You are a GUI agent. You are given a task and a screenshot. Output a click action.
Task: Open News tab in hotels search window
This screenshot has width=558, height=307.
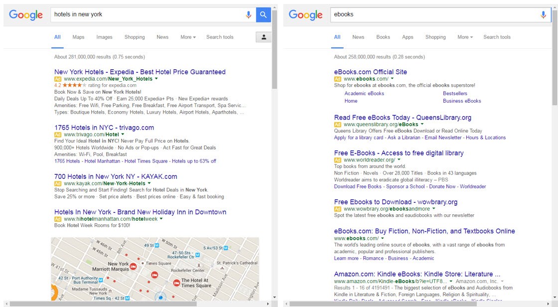pos(162,37)
